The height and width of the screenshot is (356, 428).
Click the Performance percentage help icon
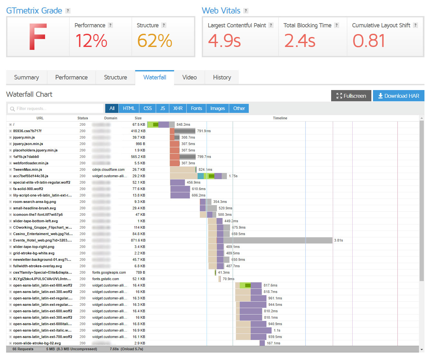(x=110, y=25)
